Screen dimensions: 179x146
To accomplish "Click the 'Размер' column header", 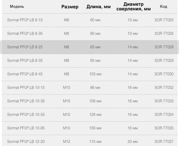I will 70,7.
